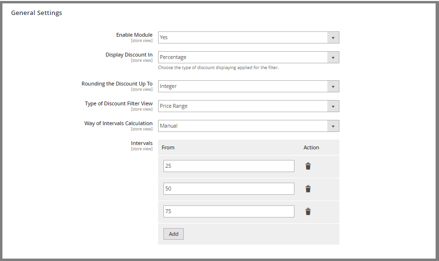Viewport: 439px width, 261px height.
Task: Click trash icon next to 75 interval
Action: (308, 212)
